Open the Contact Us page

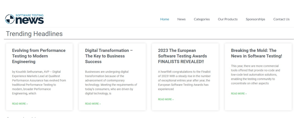click(x=281, y=19)
